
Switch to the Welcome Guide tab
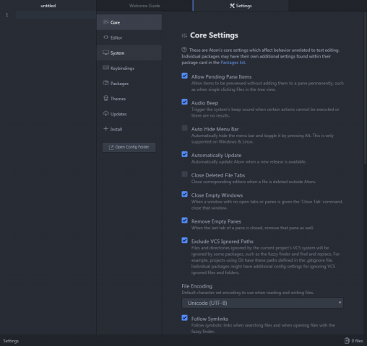click(x=144, y=6)
